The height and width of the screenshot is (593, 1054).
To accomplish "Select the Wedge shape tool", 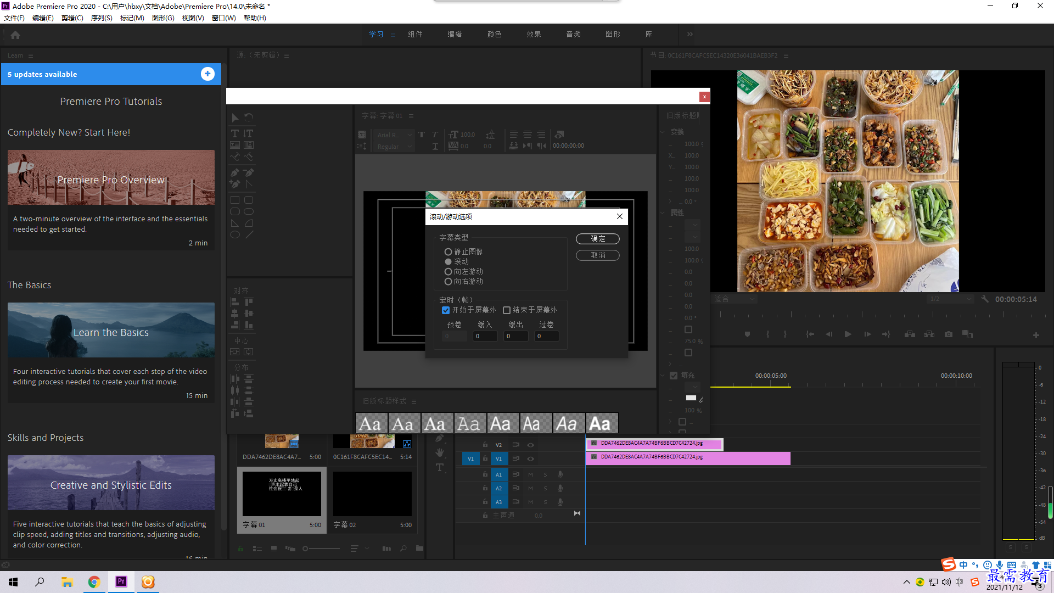I will [x=235, y=223].
